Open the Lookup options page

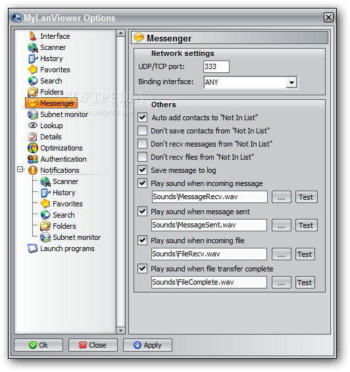(x=51, y=126)
